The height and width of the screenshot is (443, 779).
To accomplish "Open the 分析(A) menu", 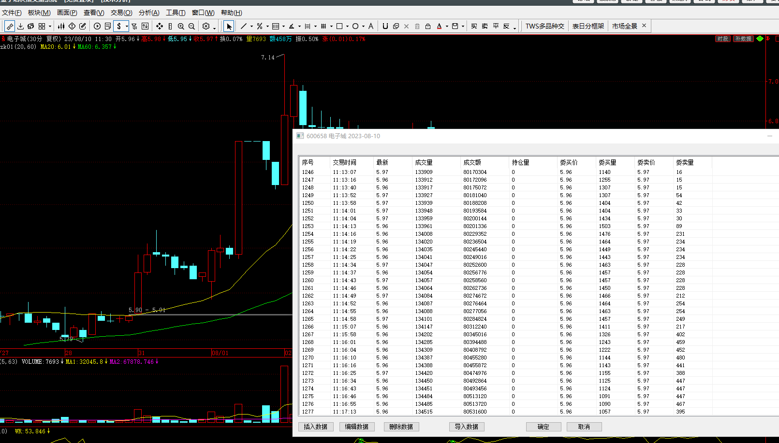I will pos(149,13).
